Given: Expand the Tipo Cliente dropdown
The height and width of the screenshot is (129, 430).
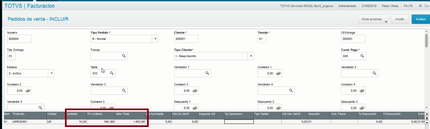Looking at the screenshot, I should [x=251, y=56].
